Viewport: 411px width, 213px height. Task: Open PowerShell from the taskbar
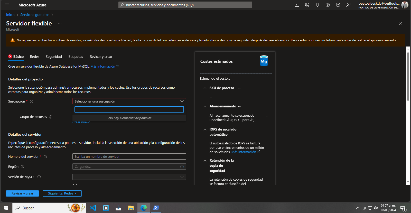coord(156,208)
